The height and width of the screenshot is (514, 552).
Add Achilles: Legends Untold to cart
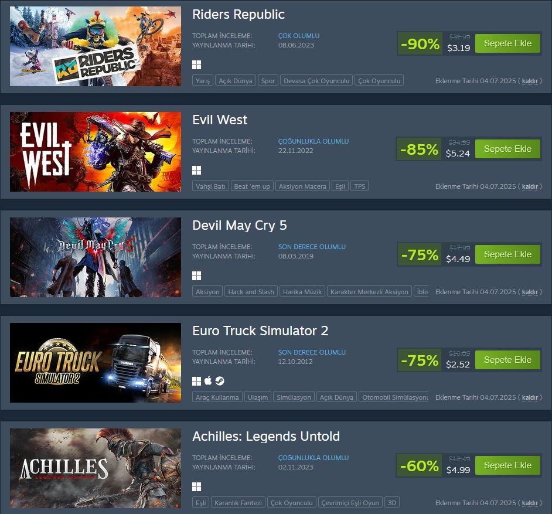pos(507,465)
